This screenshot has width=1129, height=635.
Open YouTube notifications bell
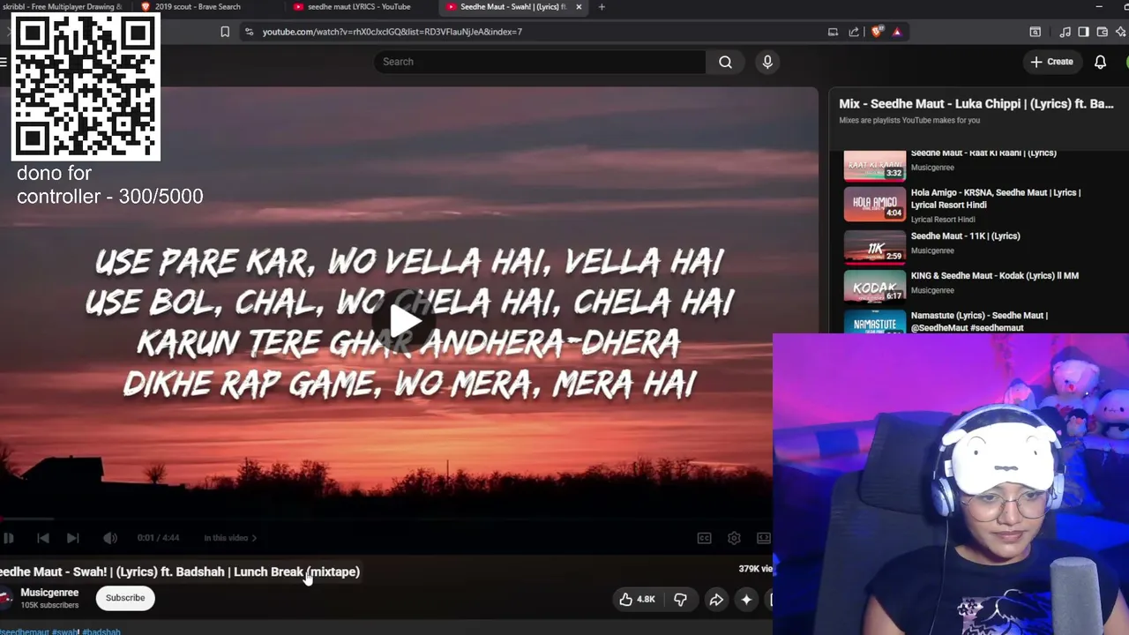[x=1100, y=62]
